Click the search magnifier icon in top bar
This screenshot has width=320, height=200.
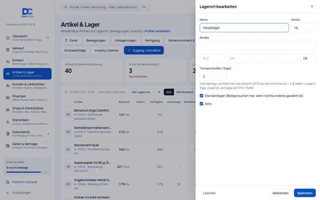click(66, 7)
